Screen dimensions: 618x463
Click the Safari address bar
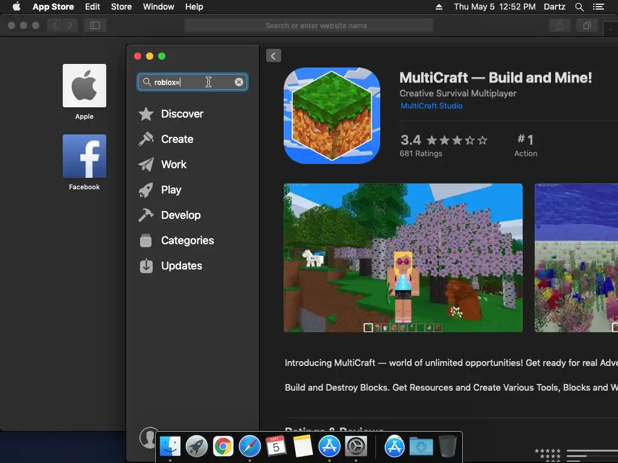[309, 25]
